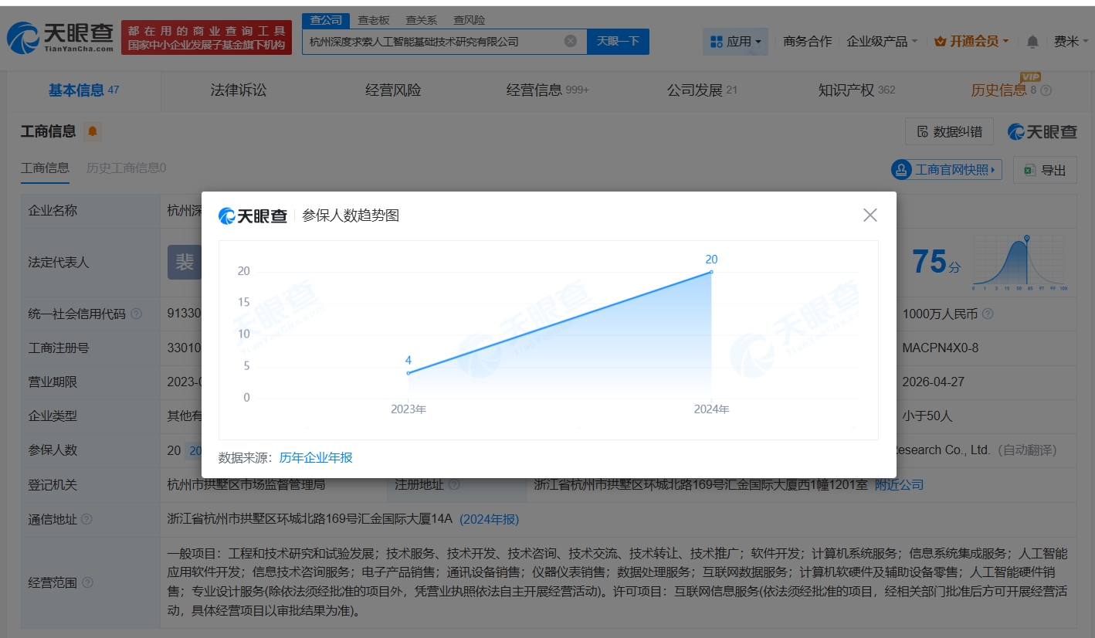Viewport: 1095px width, 638px height.
Task: Select the 2024年 data point on chart
Action: click(711, 271)
